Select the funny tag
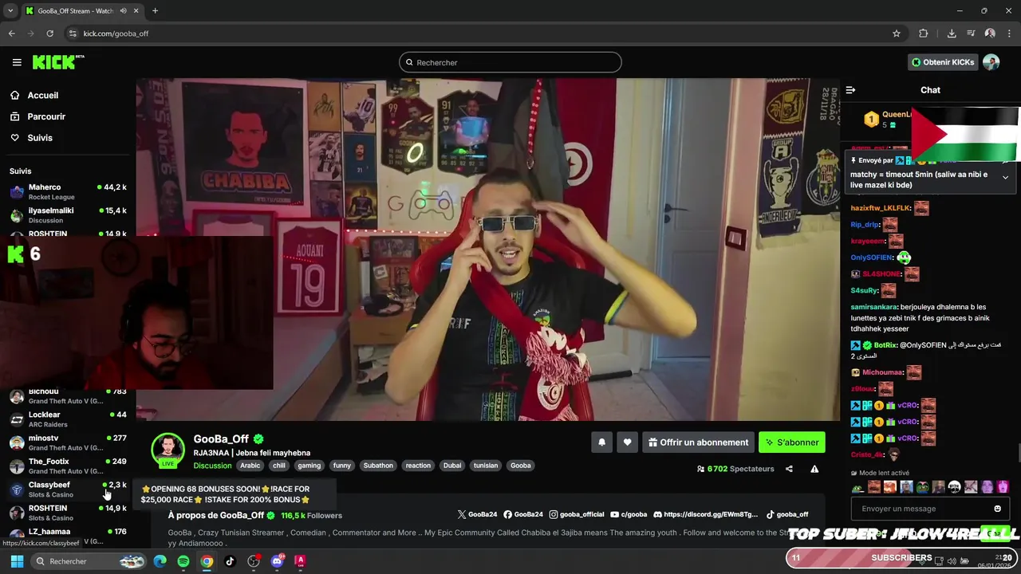Viewport: 1021px width, 574px height. pos(342,466)
